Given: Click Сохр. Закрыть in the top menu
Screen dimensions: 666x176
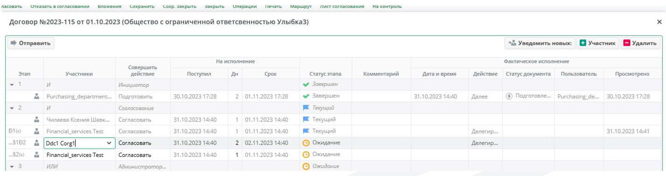Looking at the screenshot, I should (x=180, y=7).
